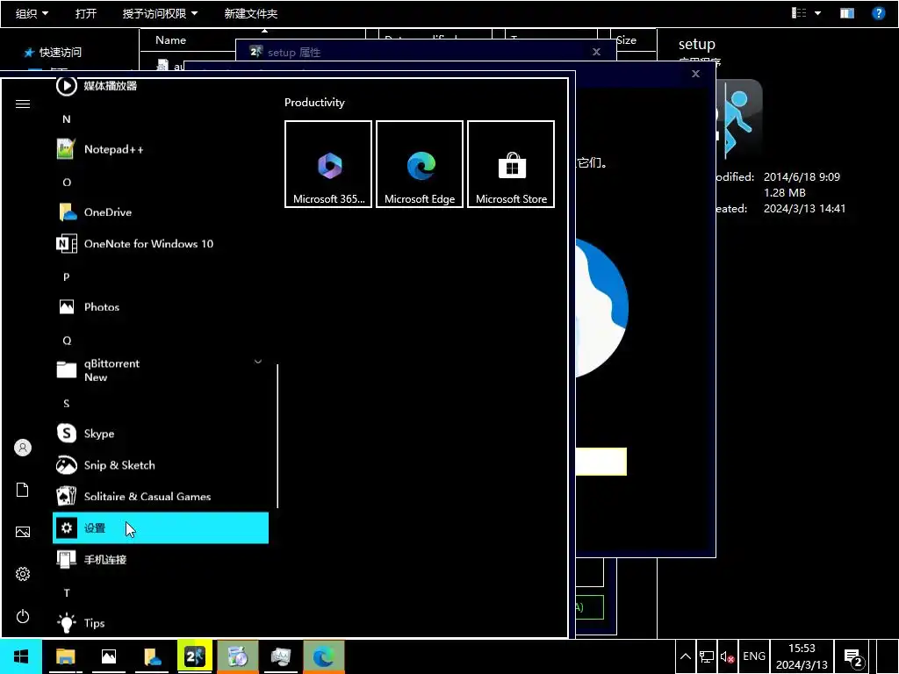Viewport: 899px width, 674px height.
Task: Click the muted volume tray icon
Action: click(x=728, y=656)
